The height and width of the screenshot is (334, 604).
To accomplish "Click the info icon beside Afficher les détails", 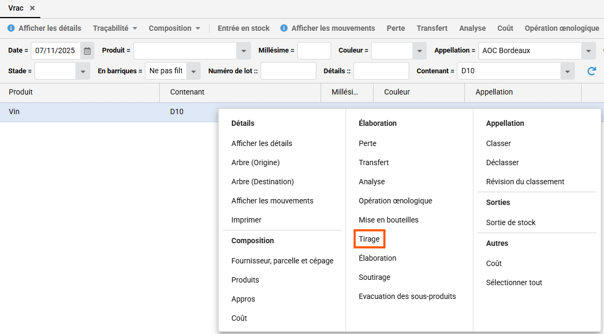I will (x=11, y=28).
